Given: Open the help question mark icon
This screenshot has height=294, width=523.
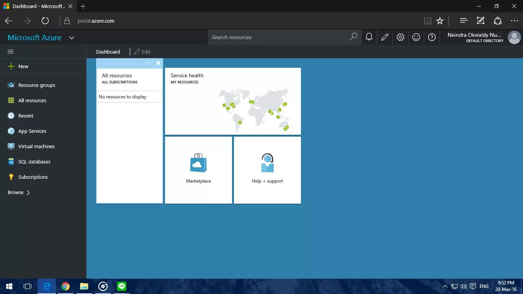Looking at the screenshot, I should pos(432,37).
